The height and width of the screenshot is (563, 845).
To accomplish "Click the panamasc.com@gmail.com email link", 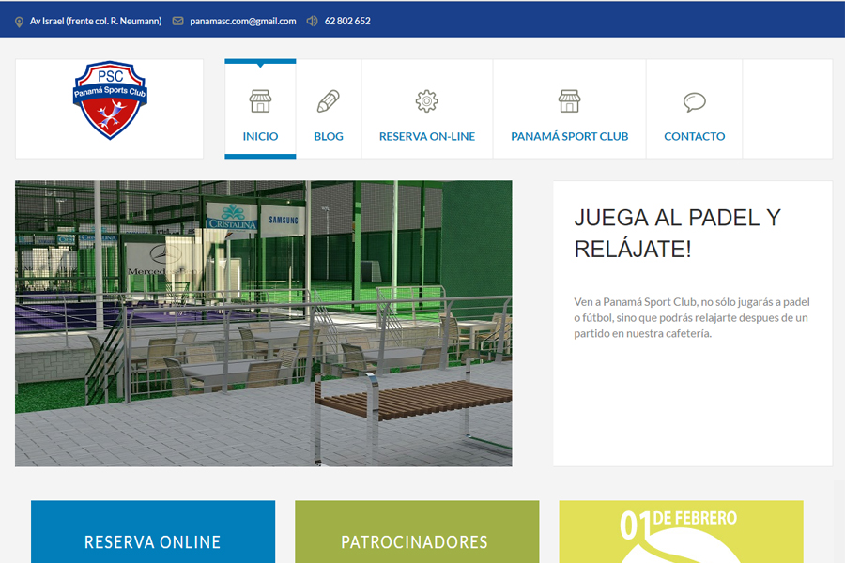I will [242, 21].
